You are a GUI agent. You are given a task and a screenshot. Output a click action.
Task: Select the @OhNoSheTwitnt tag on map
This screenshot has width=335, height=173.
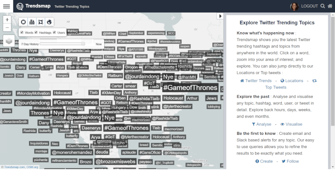point(90,75)
